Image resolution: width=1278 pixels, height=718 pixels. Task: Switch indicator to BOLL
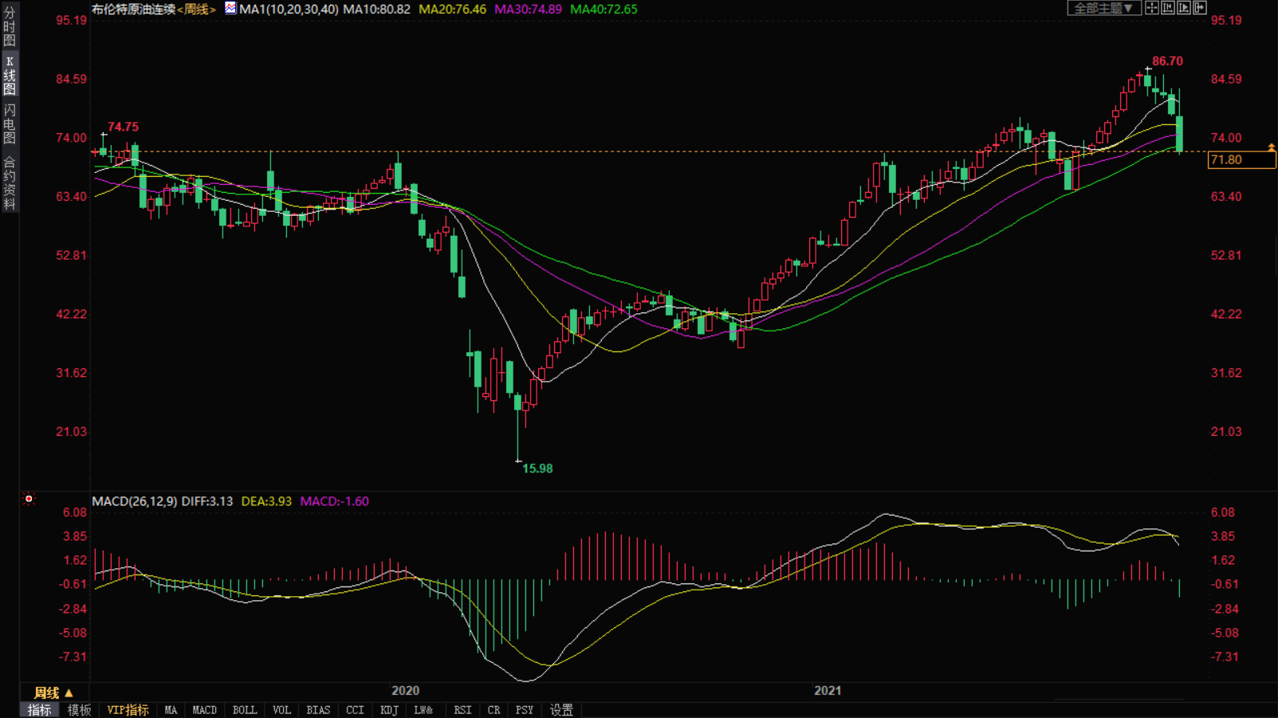pyautogui.click(x=244, y=710)
